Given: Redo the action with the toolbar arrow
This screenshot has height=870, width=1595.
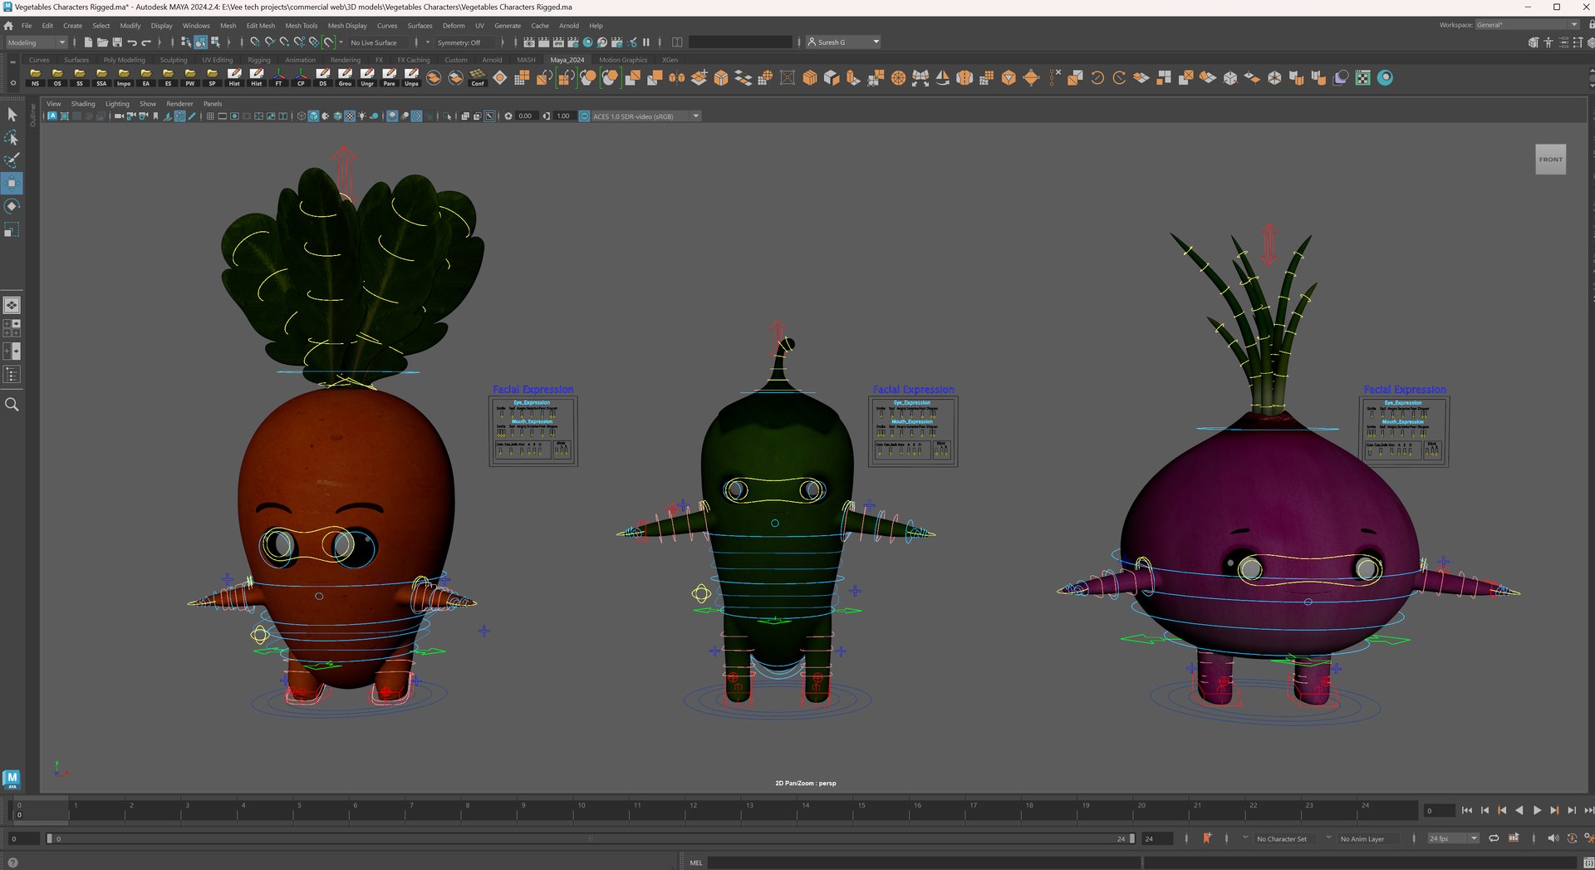Looking at the screenshot, I should 147,42.
